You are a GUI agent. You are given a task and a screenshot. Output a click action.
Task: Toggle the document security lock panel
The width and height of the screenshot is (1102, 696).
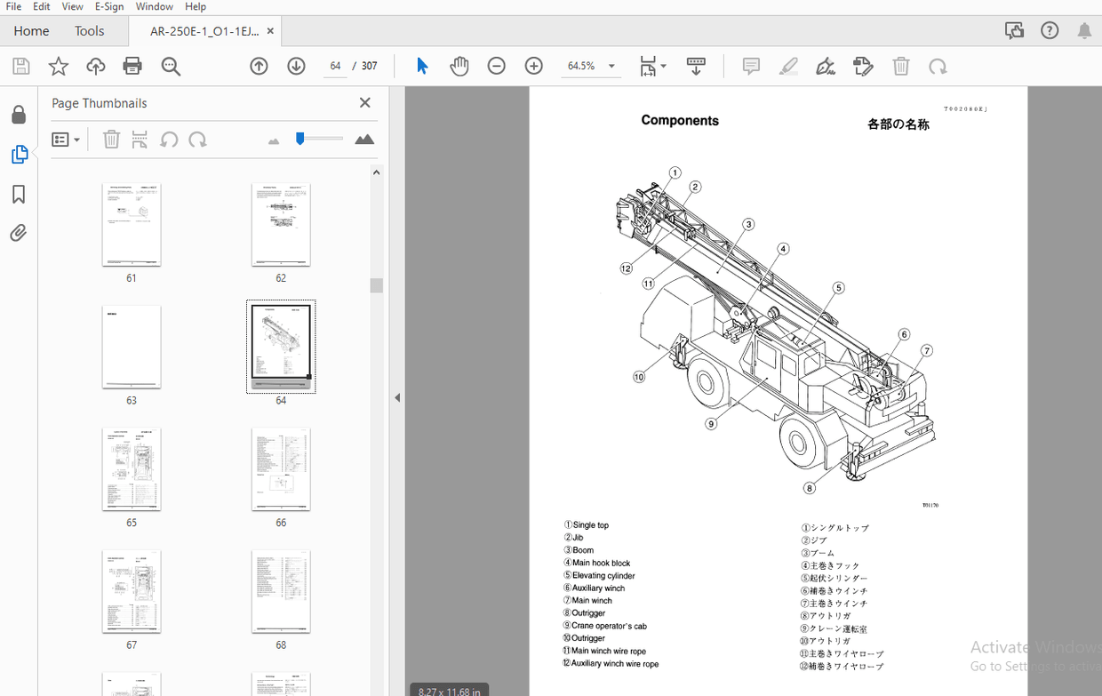tap(19, 114)
